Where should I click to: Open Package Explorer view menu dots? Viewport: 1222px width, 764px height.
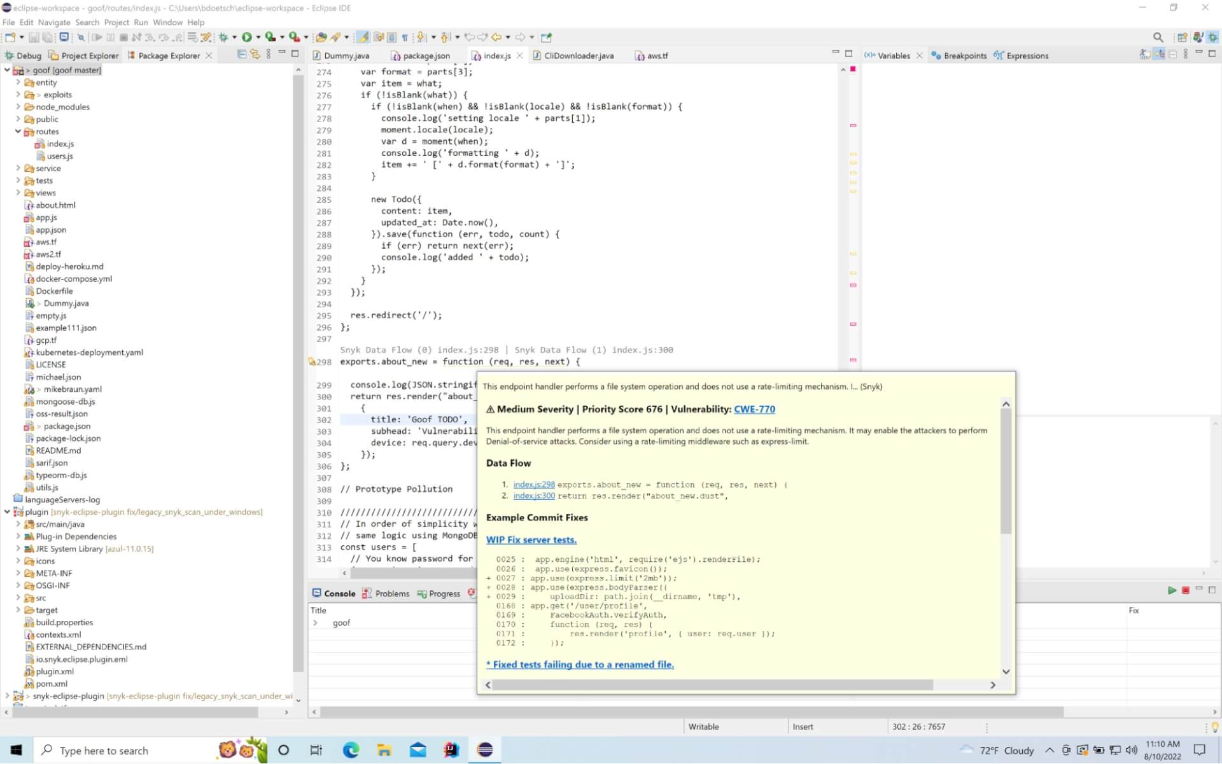click(269, 55)
